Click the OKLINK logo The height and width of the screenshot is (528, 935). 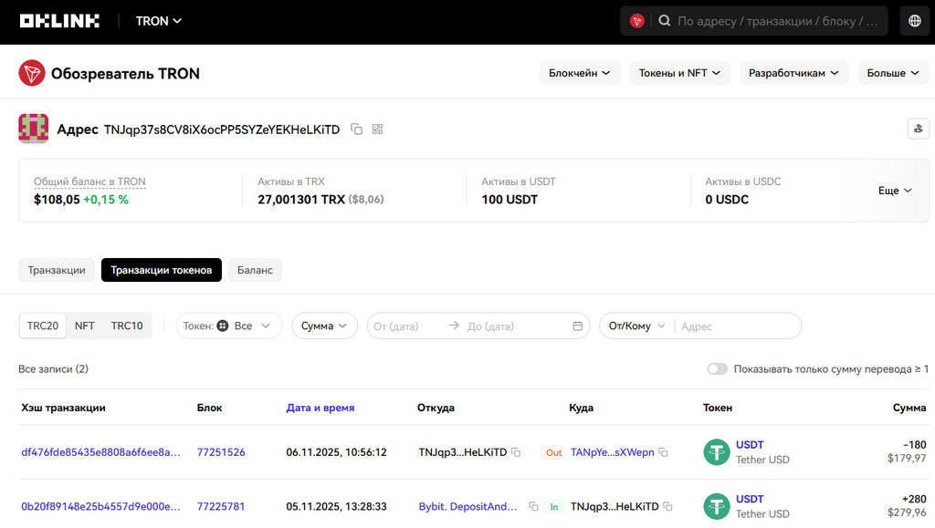[x=59, y=21]
